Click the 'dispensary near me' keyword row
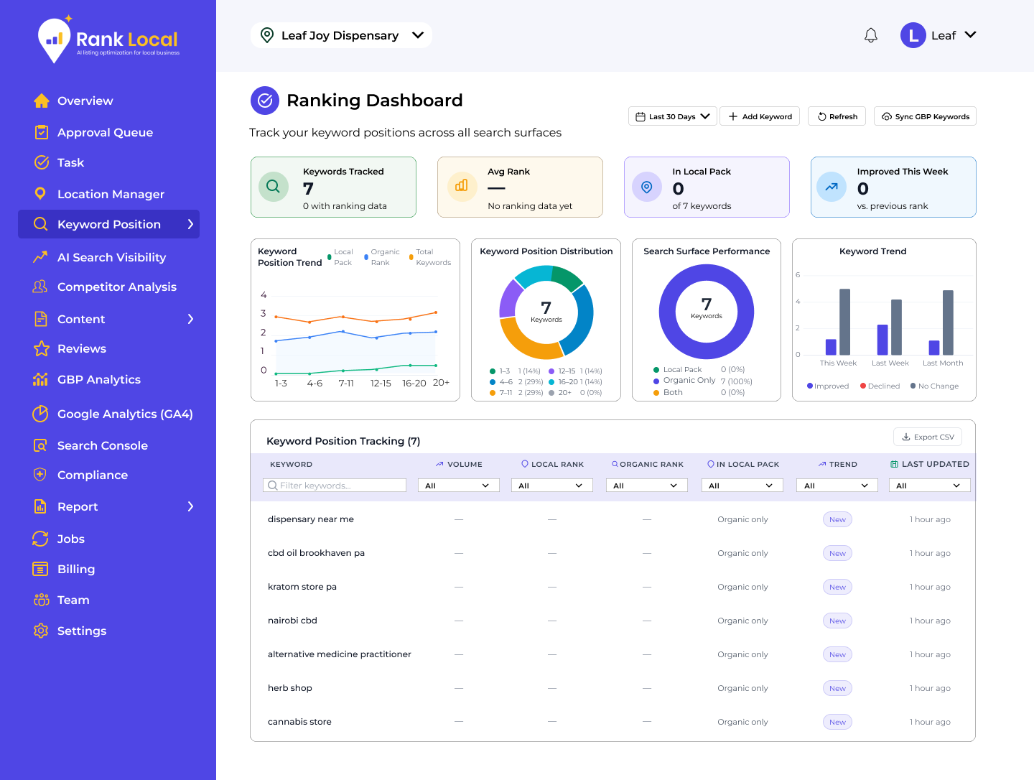 pos(613,519)
